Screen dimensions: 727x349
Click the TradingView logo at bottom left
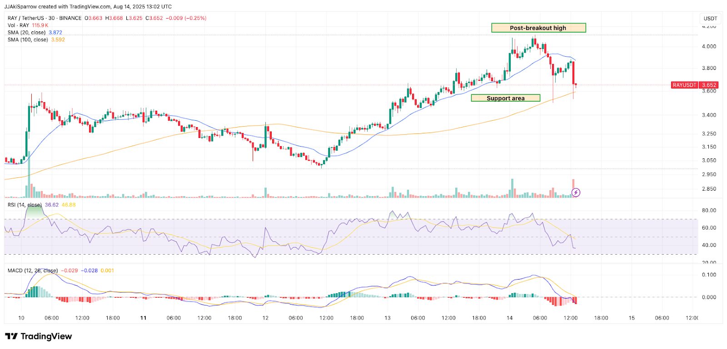[x=39, y=336]
